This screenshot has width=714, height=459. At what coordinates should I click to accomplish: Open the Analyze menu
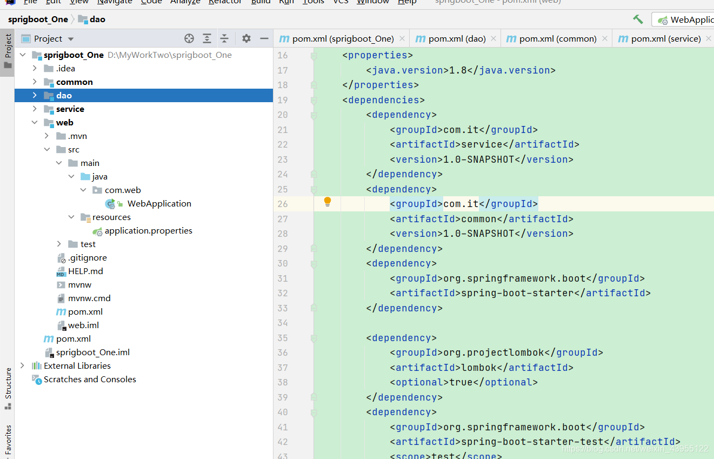[x=185, y=2]
